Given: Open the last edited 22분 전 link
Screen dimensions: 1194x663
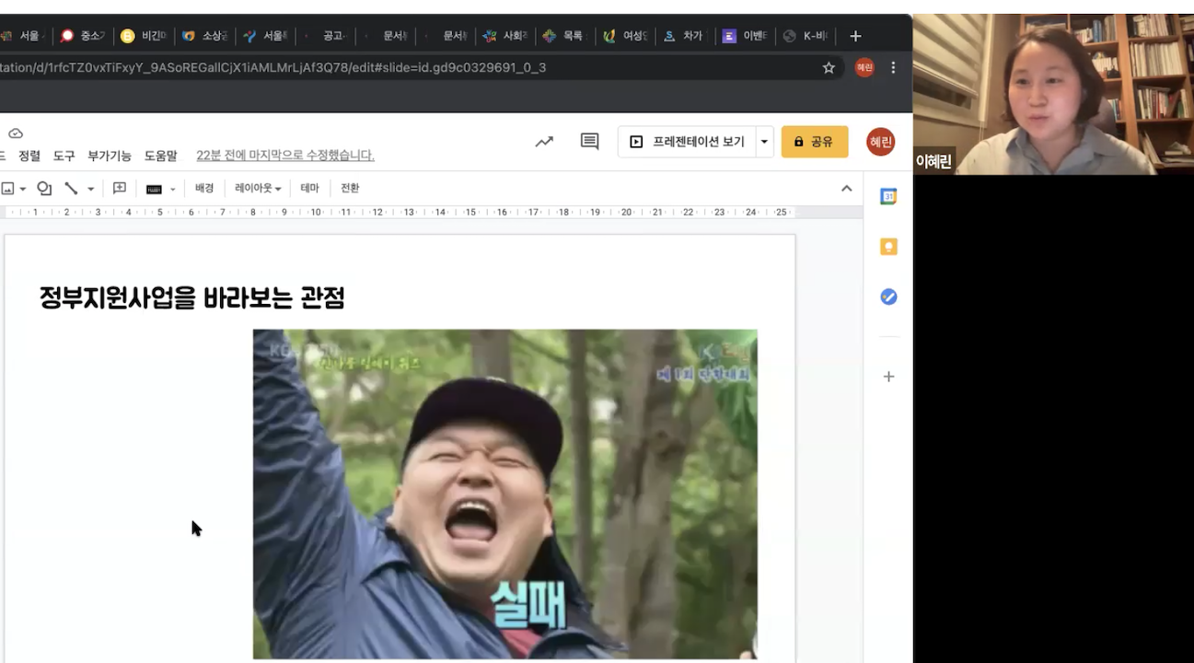Looking at the screenshot, I should point(285,156).
